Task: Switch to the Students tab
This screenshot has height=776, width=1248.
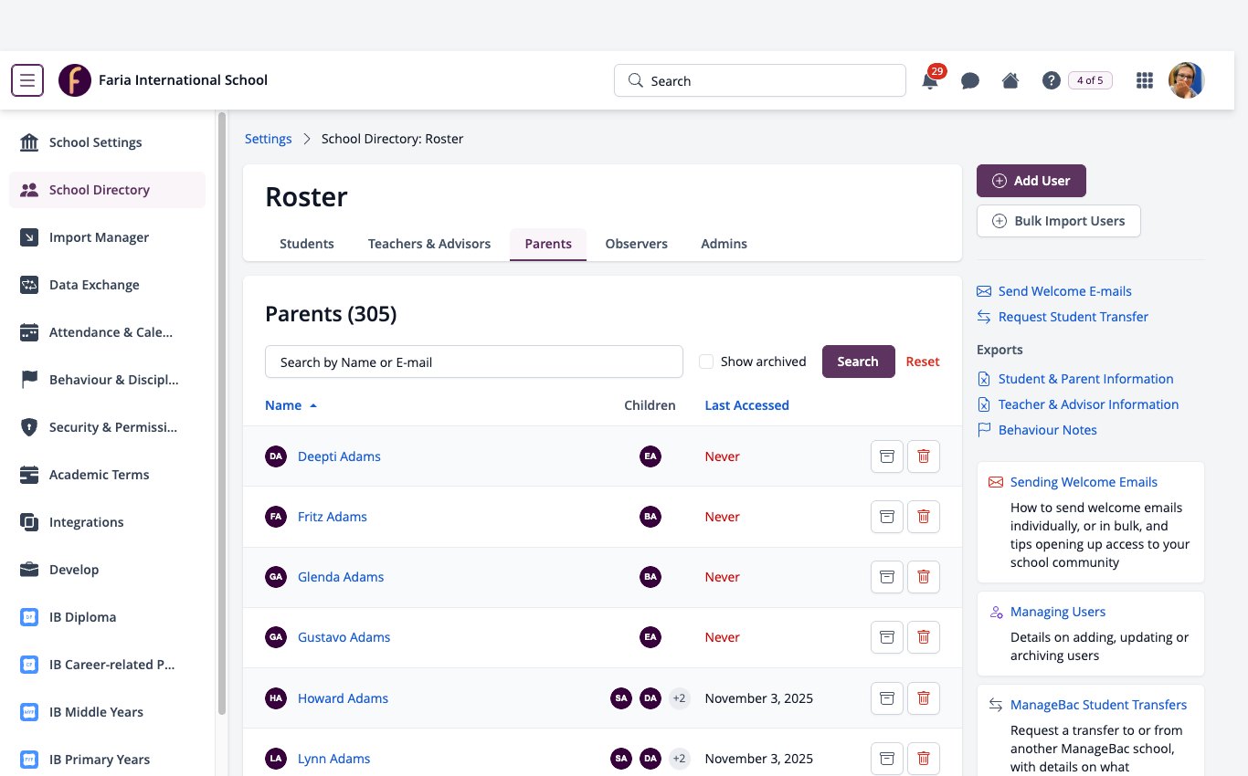Action: [x=307, y=244]
